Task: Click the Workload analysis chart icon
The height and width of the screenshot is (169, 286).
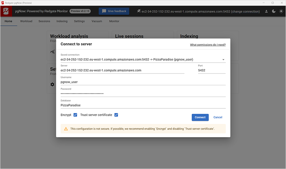Action: point(52,52)
